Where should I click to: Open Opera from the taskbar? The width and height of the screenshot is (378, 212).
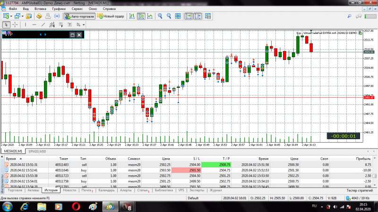click(x=76, y=207)
